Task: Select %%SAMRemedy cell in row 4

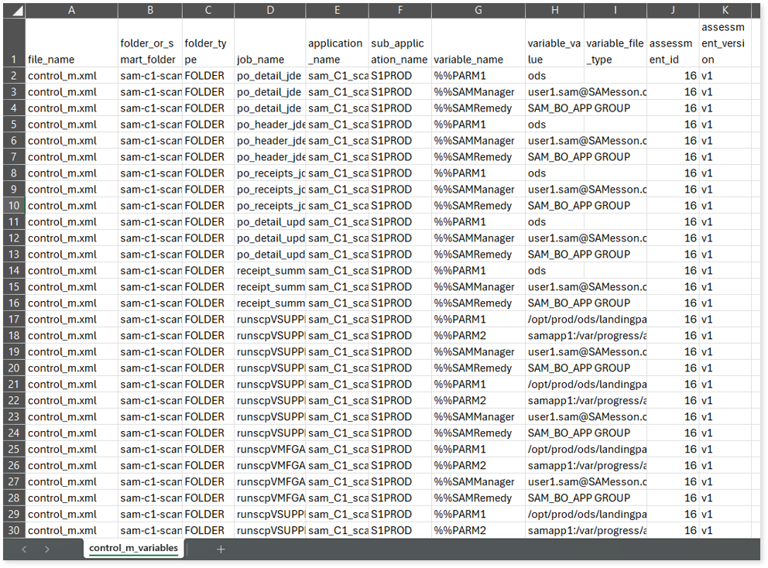Action: click(478, 108)
